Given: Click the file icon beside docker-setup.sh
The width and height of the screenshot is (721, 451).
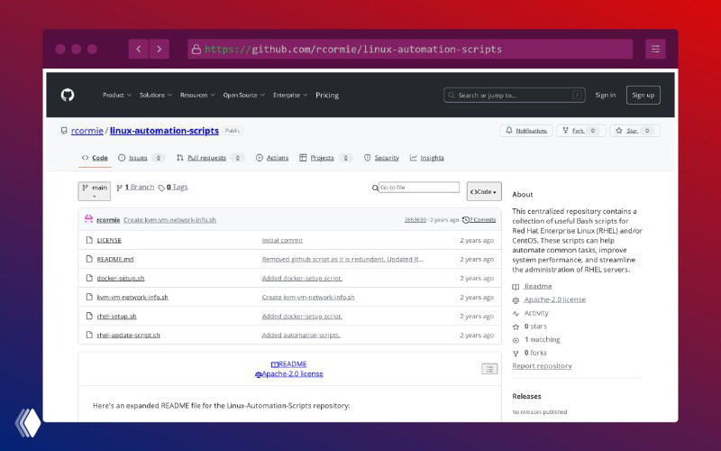Looking at the screenshot, I should pos(89,278).
